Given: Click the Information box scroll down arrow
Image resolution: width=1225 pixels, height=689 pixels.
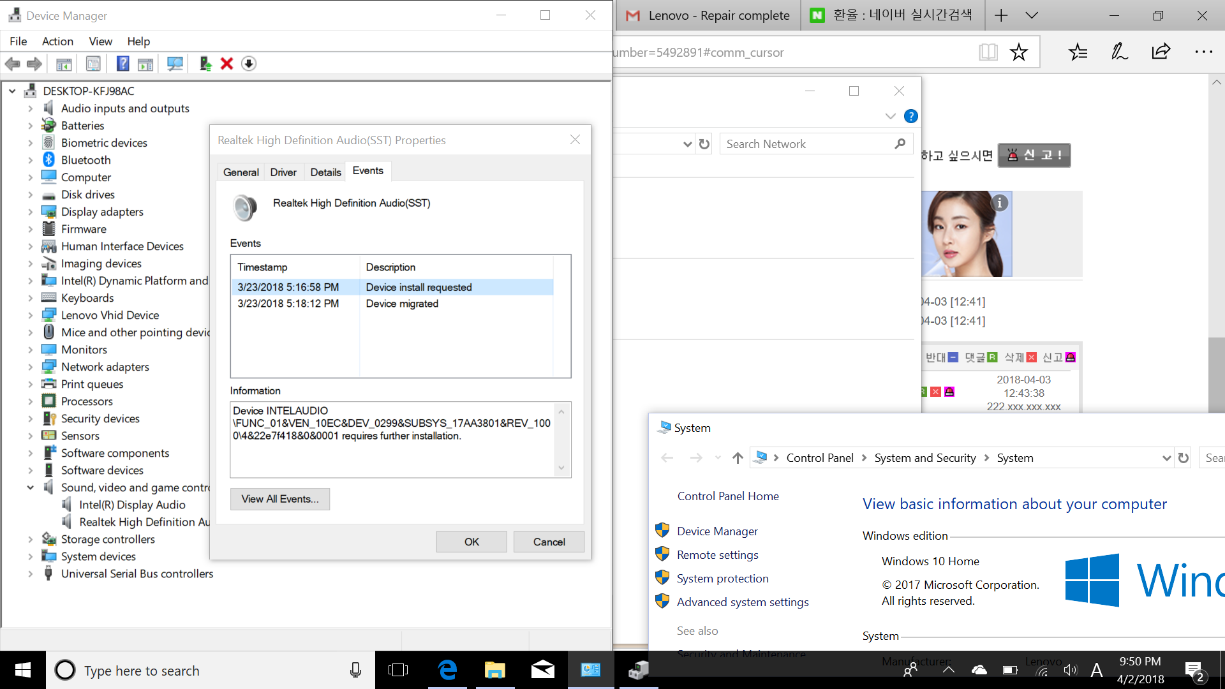Looking at the screenshot, I should (x=561, y=468).
